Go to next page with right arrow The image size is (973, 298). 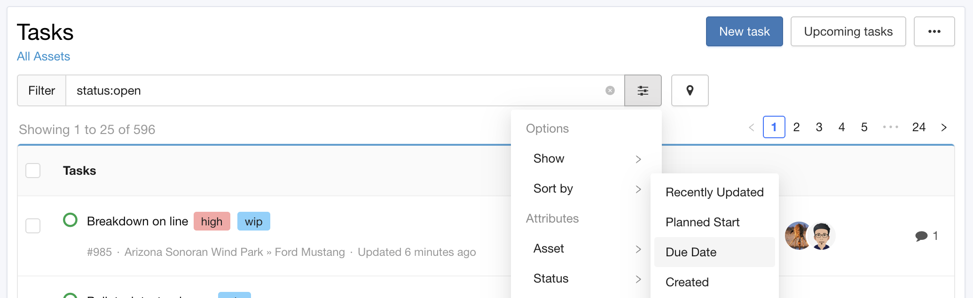pos(943,127)
